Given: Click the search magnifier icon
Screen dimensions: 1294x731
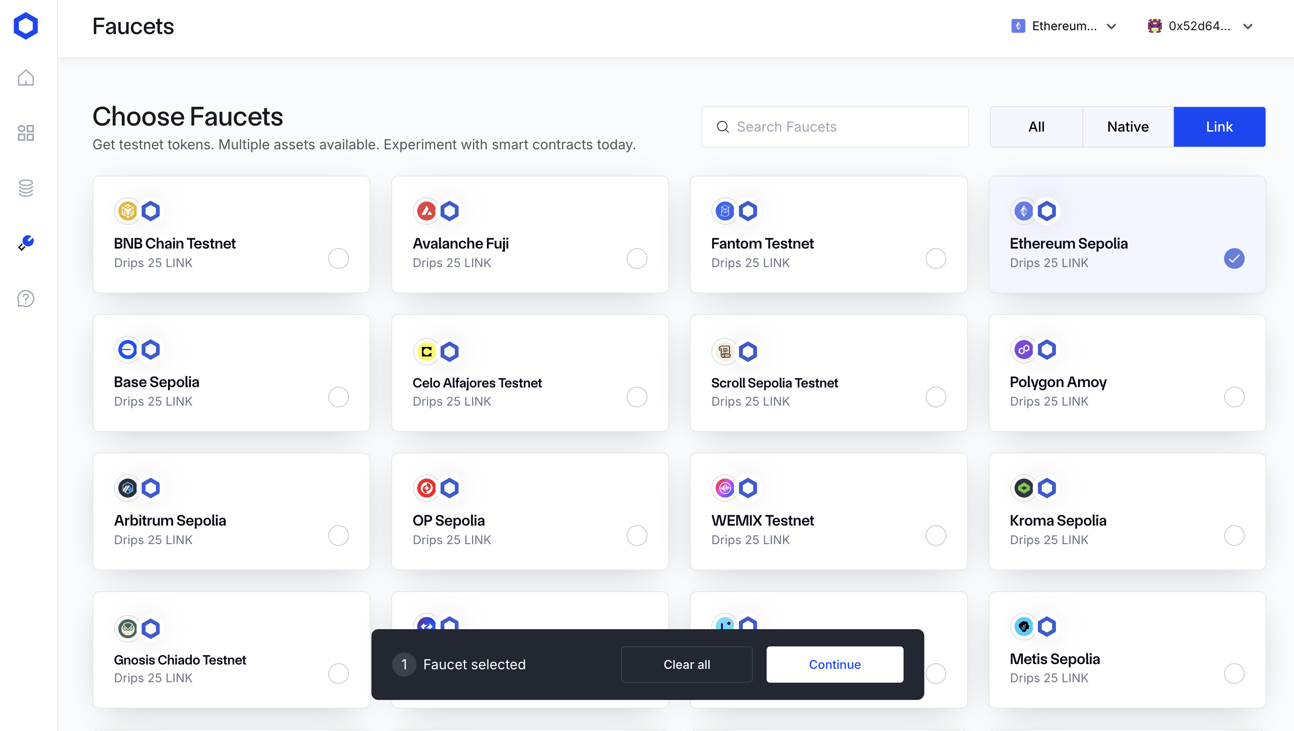Looking at the screenshot, I should [x=723, y=127].
